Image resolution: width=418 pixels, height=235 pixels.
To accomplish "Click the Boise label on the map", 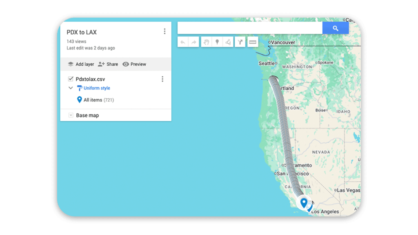I will pyautogui.click(x=320, y=110).
